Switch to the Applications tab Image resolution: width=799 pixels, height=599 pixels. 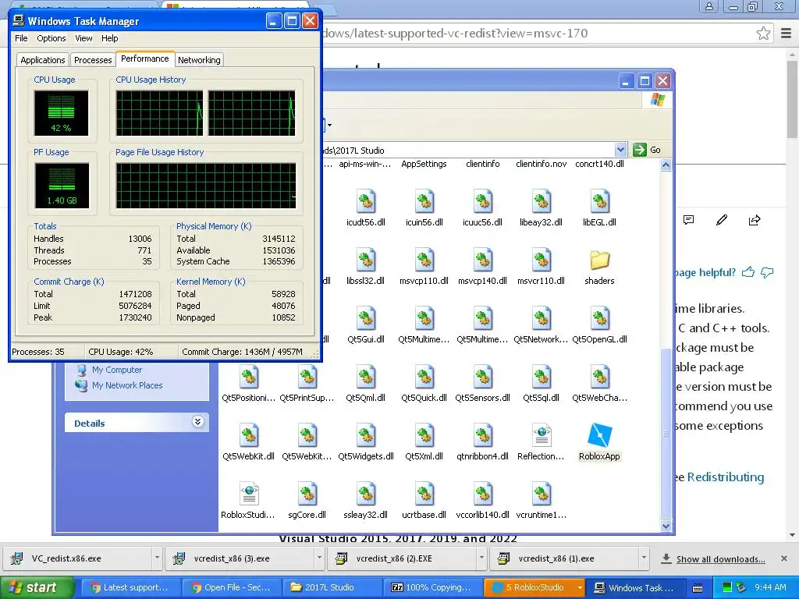point(43,60)
